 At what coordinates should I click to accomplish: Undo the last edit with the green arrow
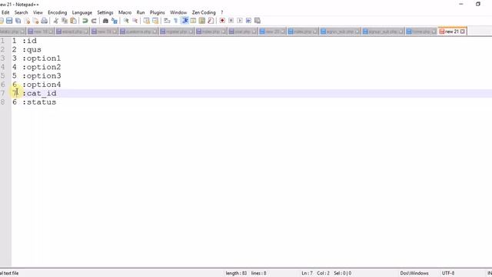click(x=85, y=21)
